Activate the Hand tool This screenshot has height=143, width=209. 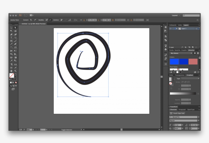(x=11, y=71)
